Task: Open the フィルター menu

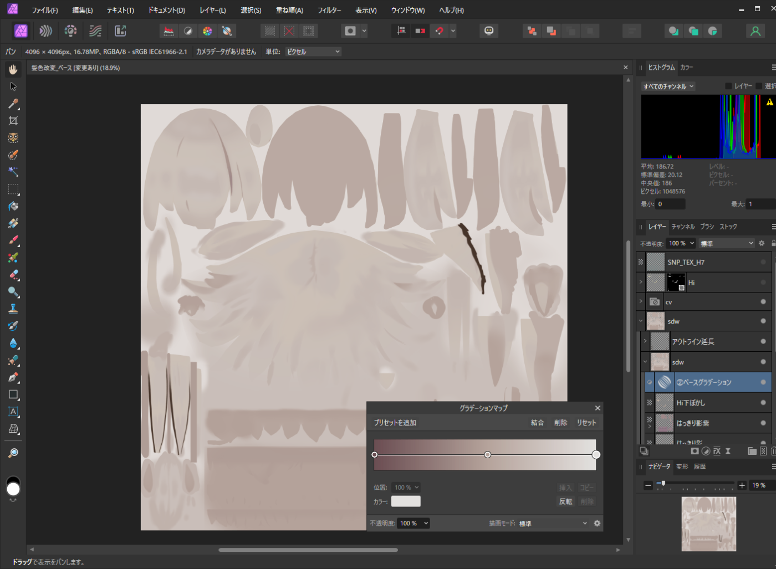Action: pyautogui.click(x=329, y=10)
